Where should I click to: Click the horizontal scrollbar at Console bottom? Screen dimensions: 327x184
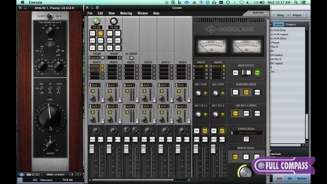pyautogui.click(x=133, y=180)
